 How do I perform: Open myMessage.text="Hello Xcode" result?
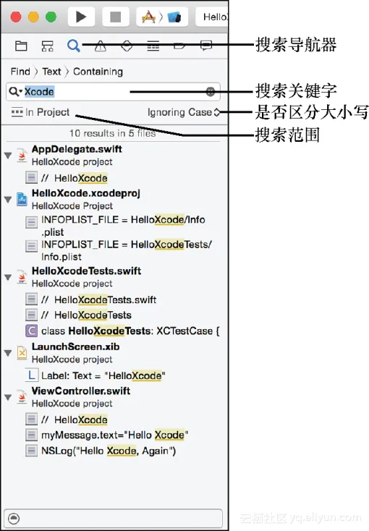(x=114, y=435)
